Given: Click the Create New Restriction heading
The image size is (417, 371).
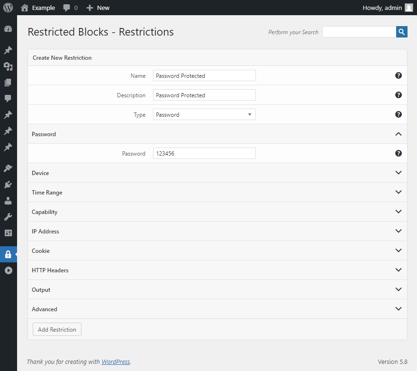Looking at the screenshot, I should (x=62, y=58).
